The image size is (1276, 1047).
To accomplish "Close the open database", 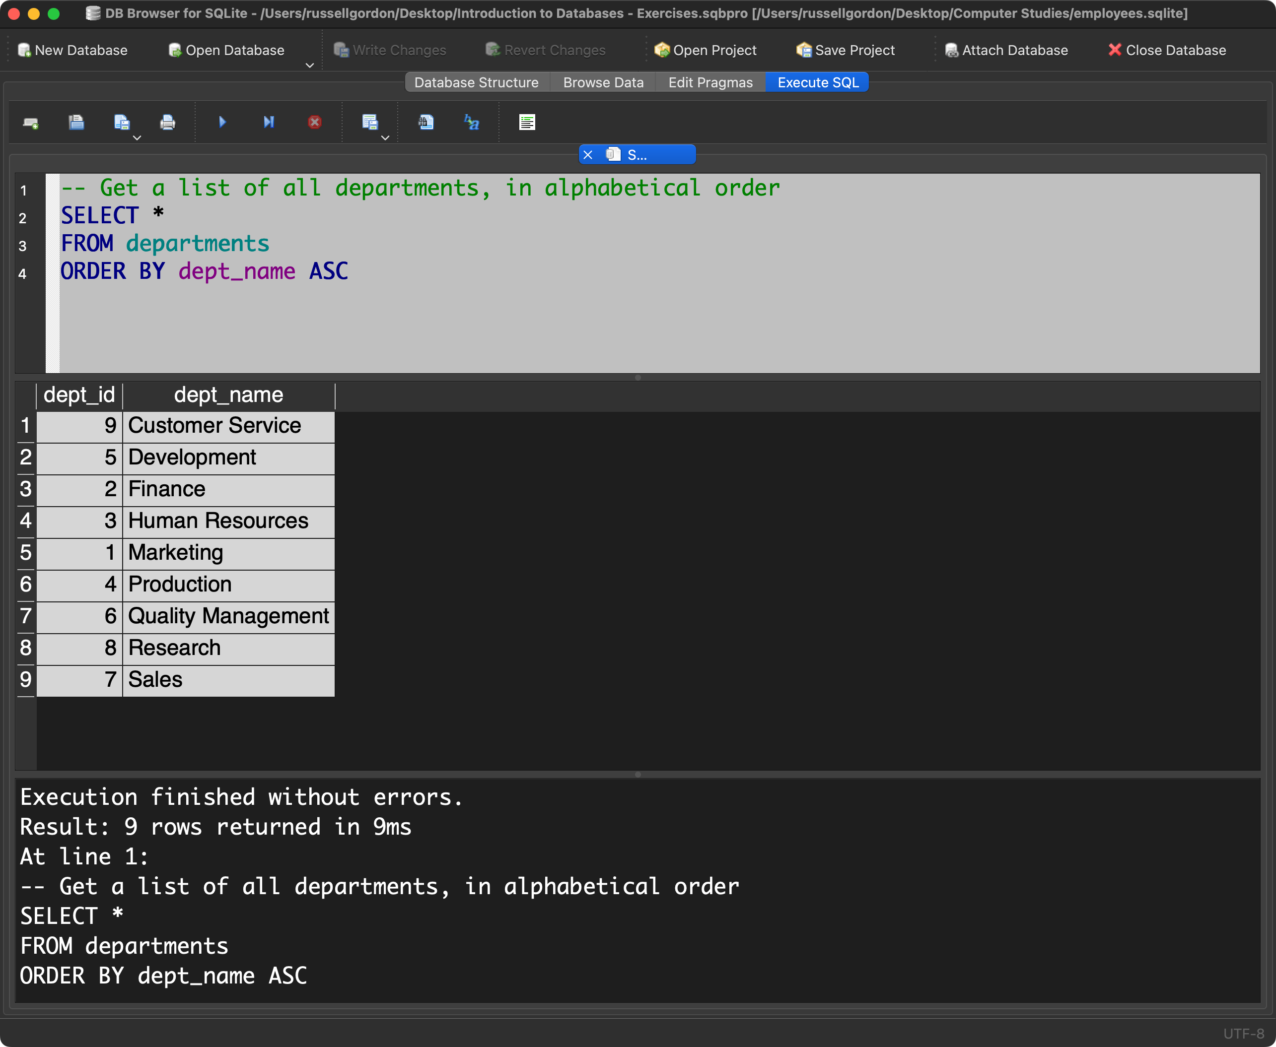I will [x=1167, y=50].
